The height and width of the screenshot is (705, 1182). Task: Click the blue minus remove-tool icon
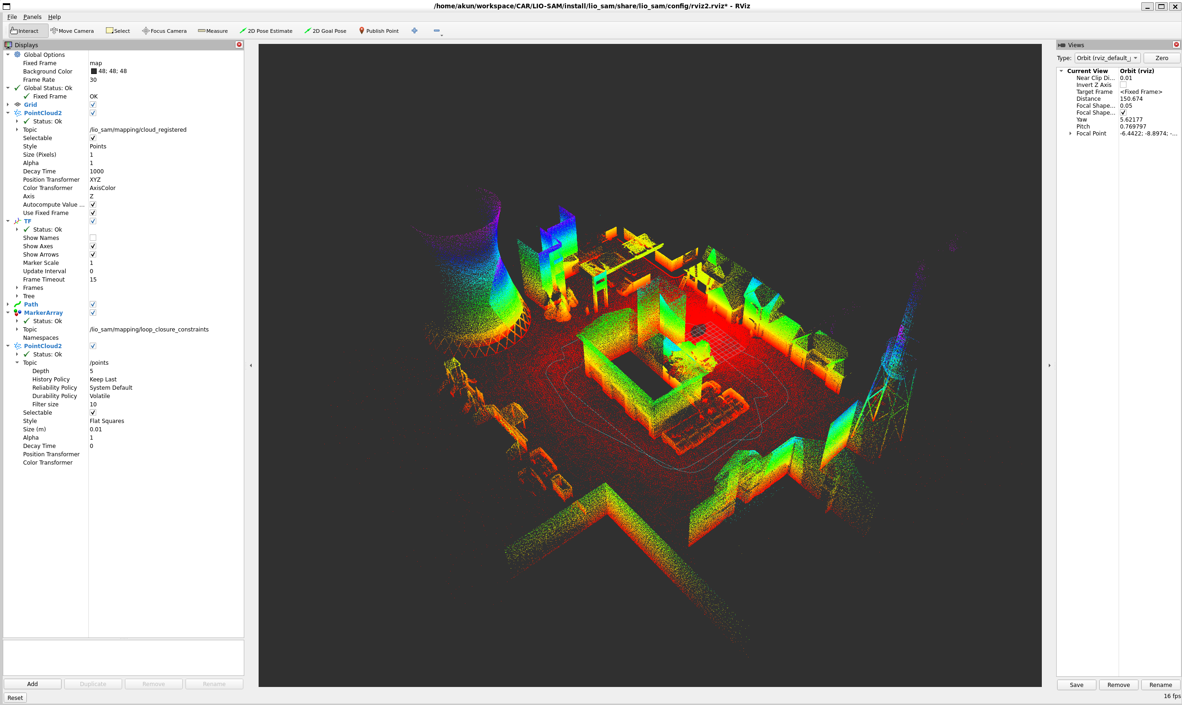click(x=436, y=31)
